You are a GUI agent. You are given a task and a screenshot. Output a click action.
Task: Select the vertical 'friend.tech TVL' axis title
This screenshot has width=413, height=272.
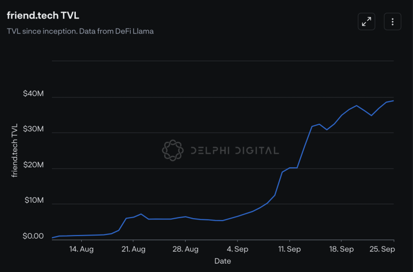pos(14,151)
